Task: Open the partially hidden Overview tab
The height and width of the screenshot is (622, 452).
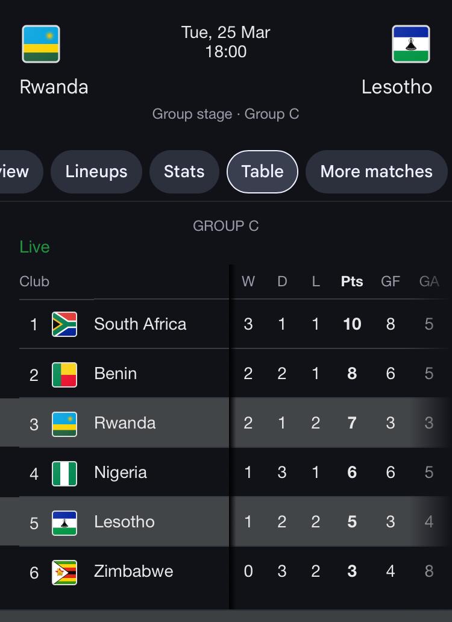Action: [x=17, y=172]
